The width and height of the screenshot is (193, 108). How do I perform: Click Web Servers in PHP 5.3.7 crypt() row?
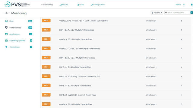[151, 95]
